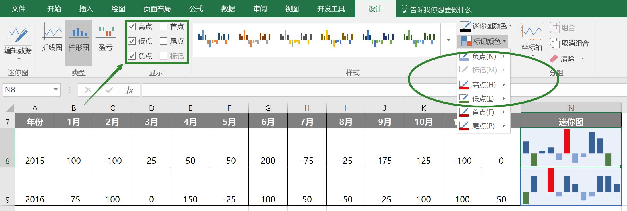
Task: Open 高点(H) color submenu
Action: pos(484,85)
